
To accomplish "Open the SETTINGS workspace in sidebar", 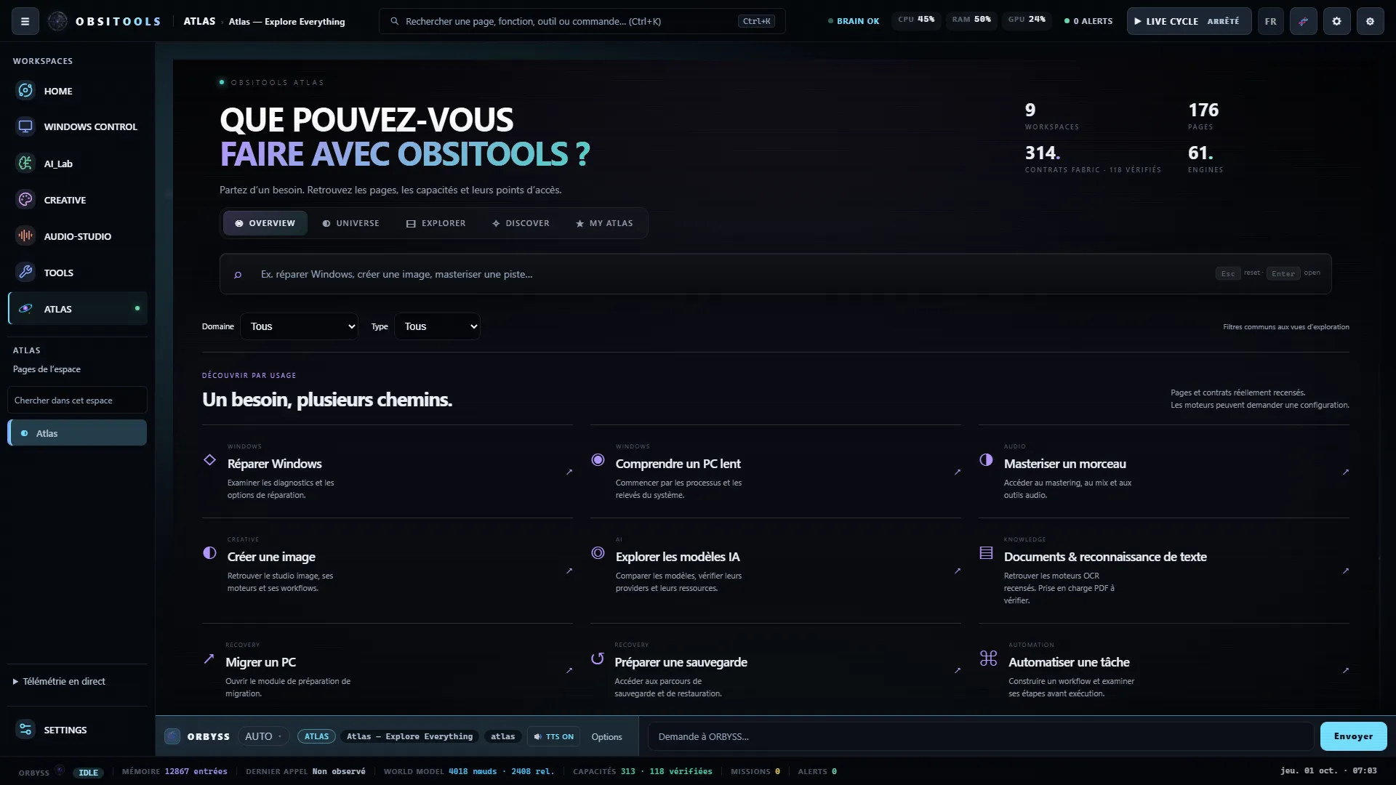I will point(77,730).
